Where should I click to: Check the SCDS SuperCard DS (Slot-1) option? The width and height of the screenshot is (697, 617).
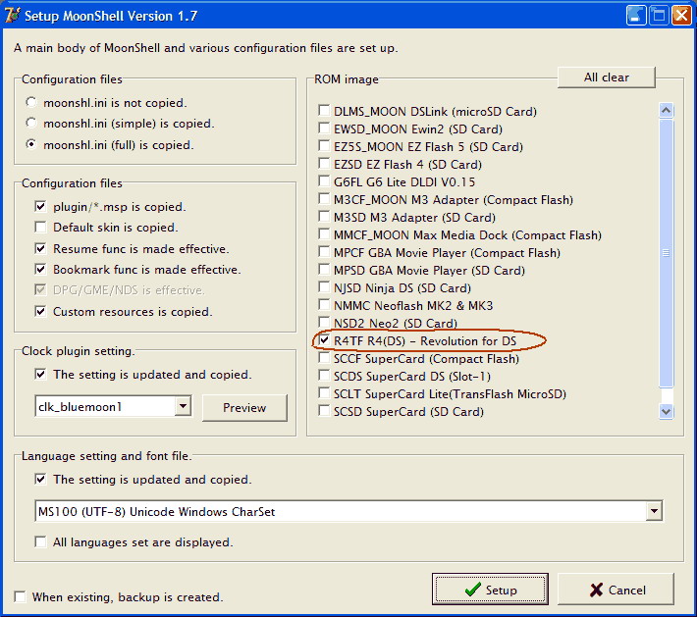pos(325,377)
